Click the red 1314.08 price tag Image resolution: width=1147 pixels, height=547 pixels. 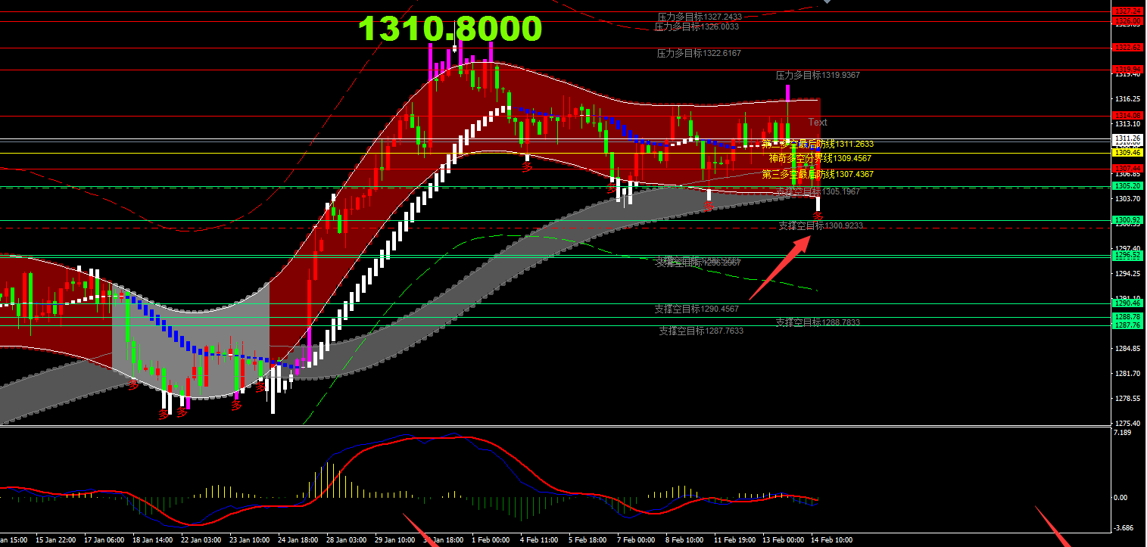[1127, 115]
